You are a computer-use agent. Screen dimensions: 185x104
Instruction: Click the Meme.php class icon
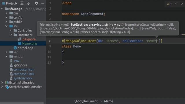pos(19,44)
